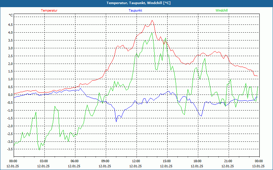The image size is (273, 170).
Task: Click the -1,5 y-axis value
Action: (10, 118)
